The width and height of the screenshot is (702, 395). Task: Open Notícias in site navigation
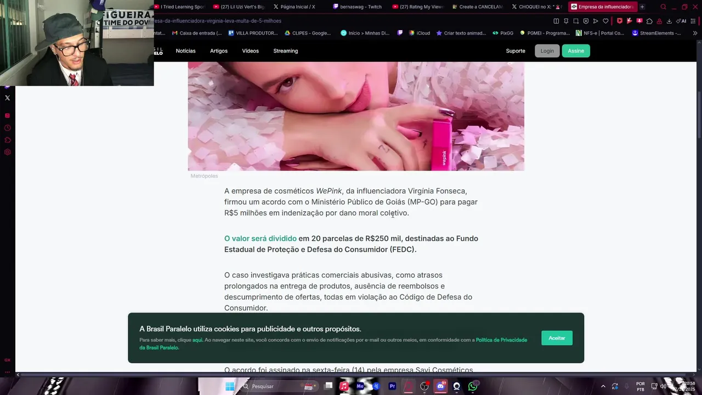coord(185,50)
